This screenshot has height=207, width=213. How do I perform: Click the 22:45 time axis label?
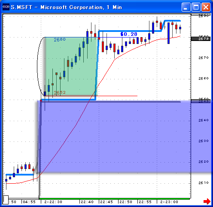106,202
